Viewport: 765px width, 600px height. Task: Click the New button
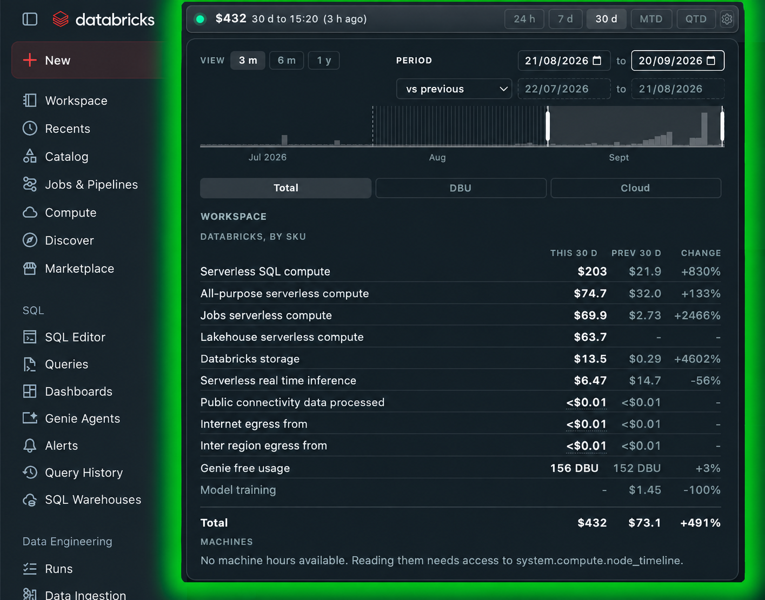click(89, 60)
